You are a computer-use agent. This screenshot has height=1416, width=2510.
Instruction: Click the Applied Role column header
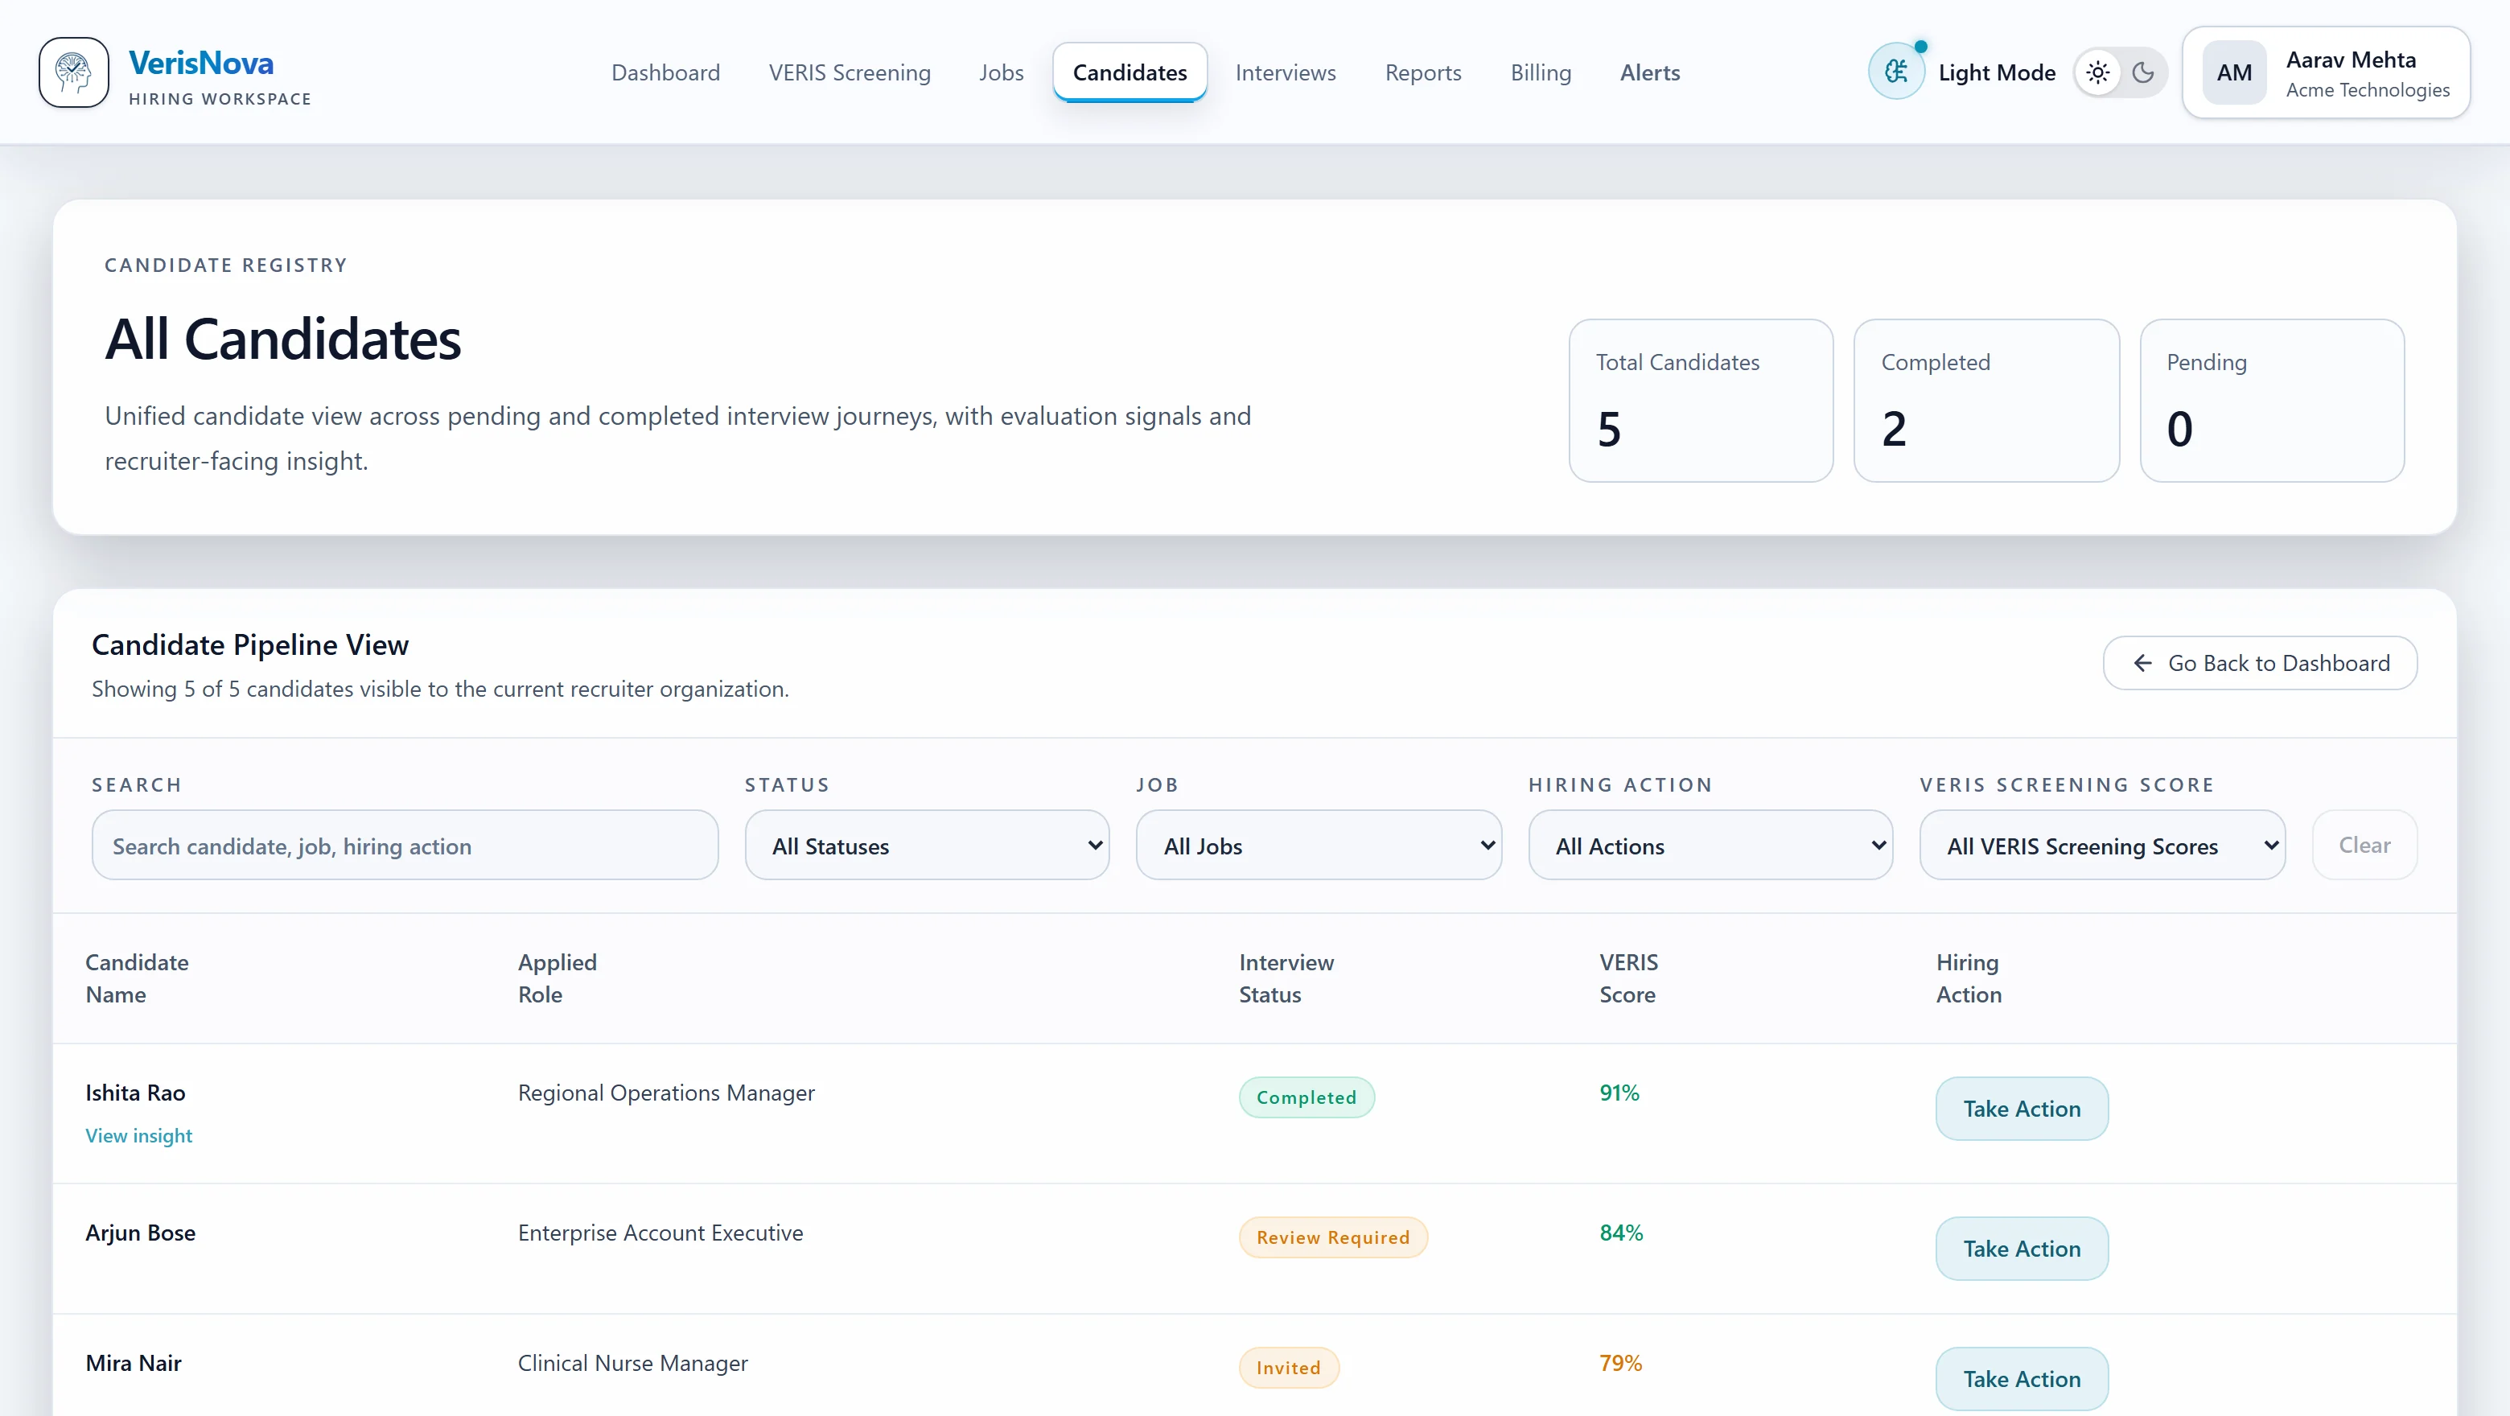coord(557,978)
